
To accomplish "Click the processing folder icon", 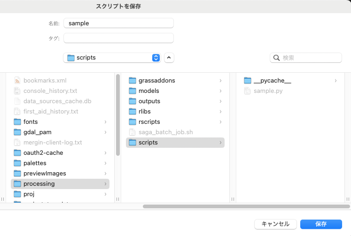I will click(17, 184).
